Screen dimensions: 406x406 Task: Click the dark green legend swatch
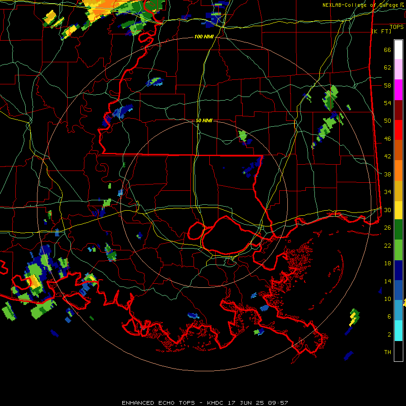click(398, 230)
